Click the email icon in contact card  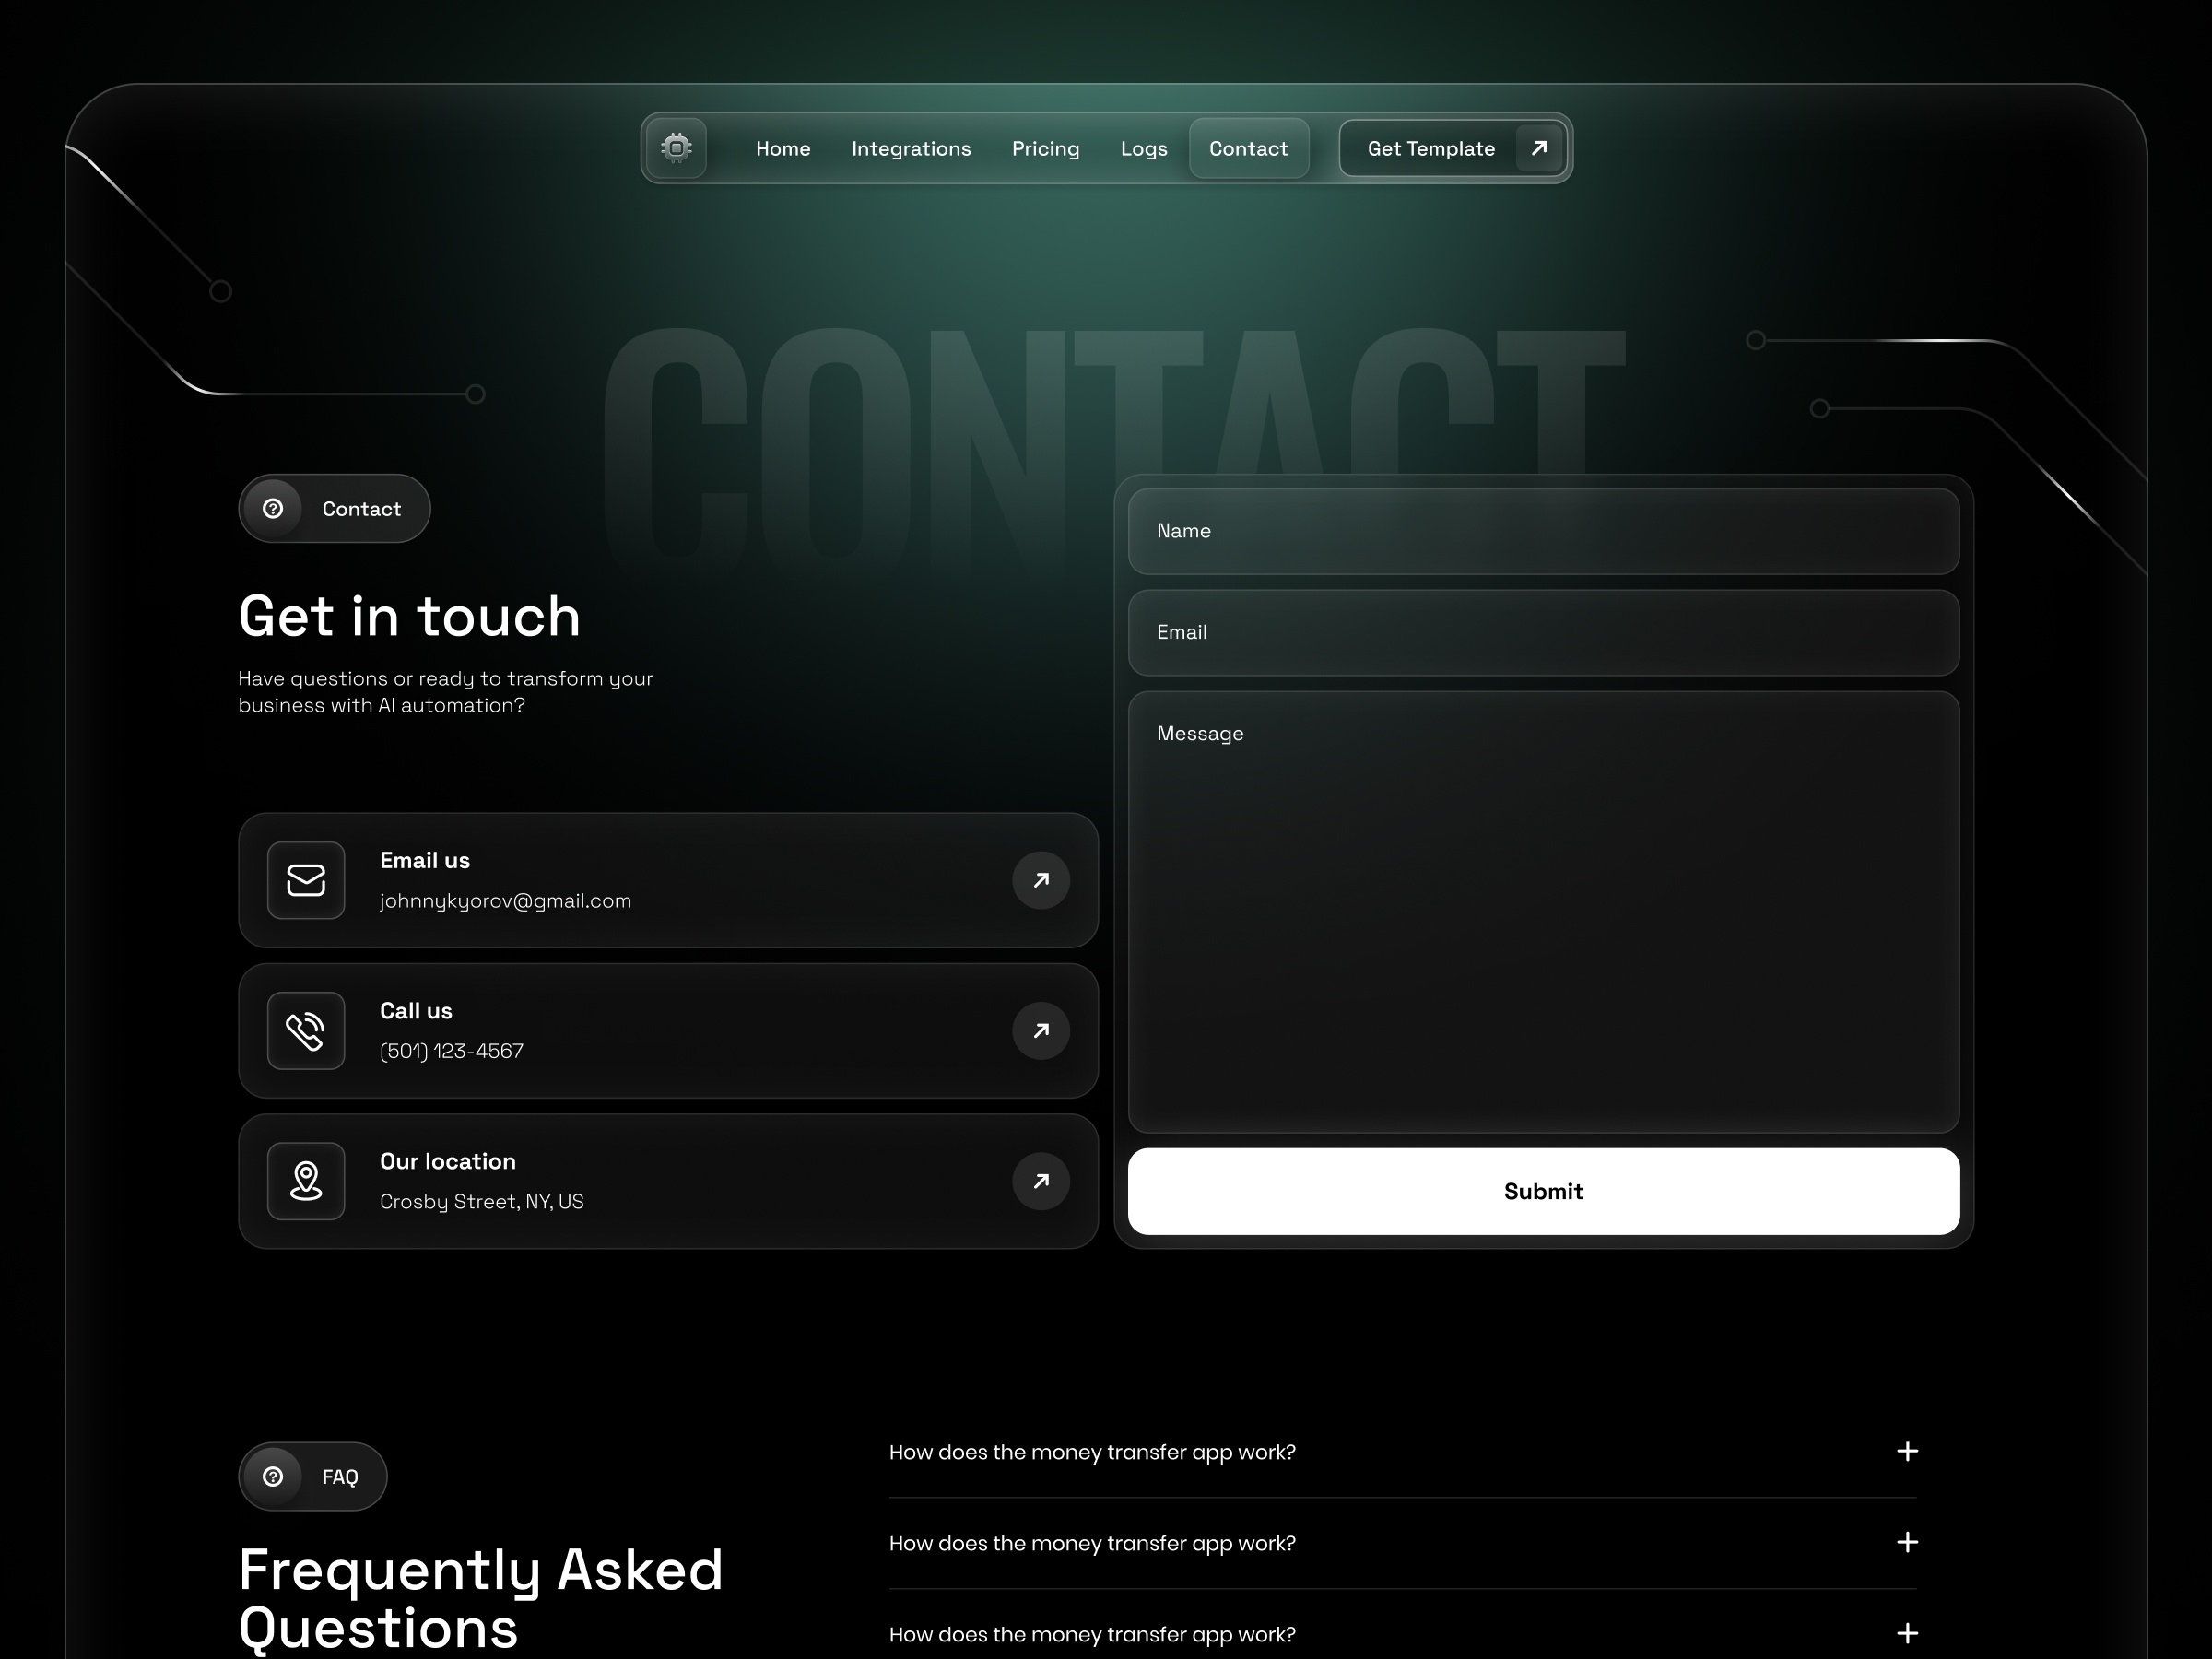(x=307, y=880)
